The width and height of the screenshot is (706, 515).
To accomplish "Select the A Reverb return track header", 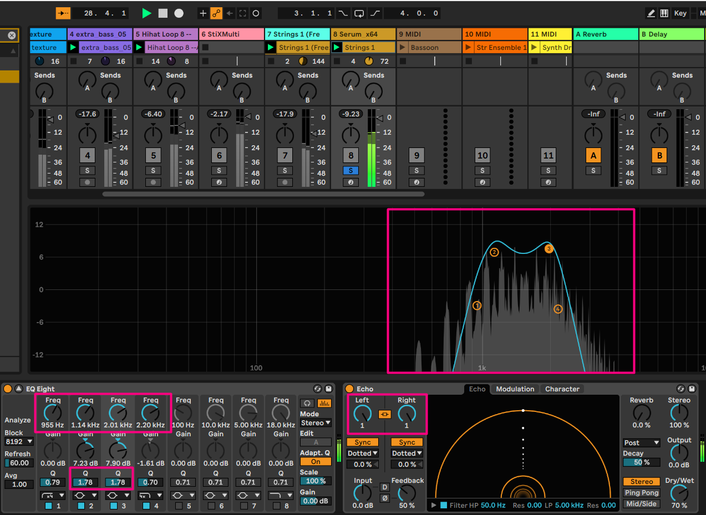I will click(x=606, y=34).
